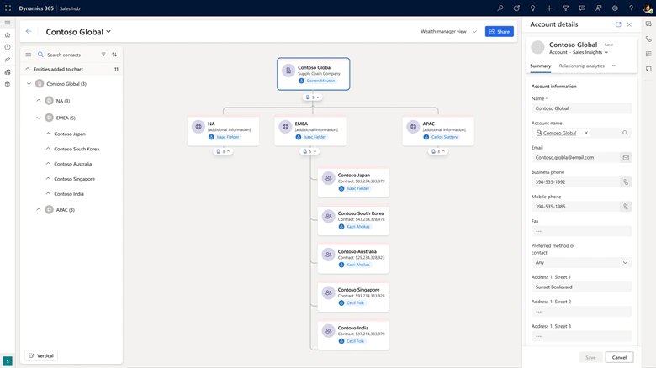Switch to the Relationship analytics tab
Viewport: 656px width, 368px height.
581,66
